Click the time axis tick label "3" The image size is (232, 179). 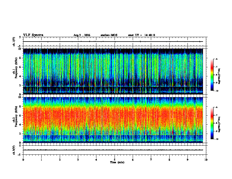[78, 160]
